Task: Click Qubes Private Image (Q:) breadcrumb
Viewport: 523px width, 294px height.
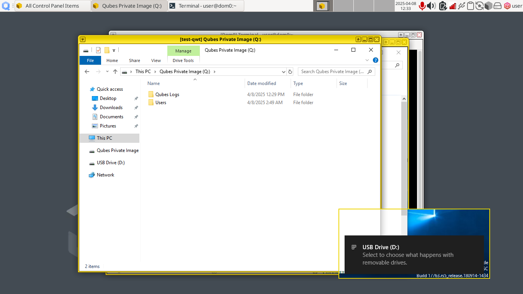Action: coord(185,72)
